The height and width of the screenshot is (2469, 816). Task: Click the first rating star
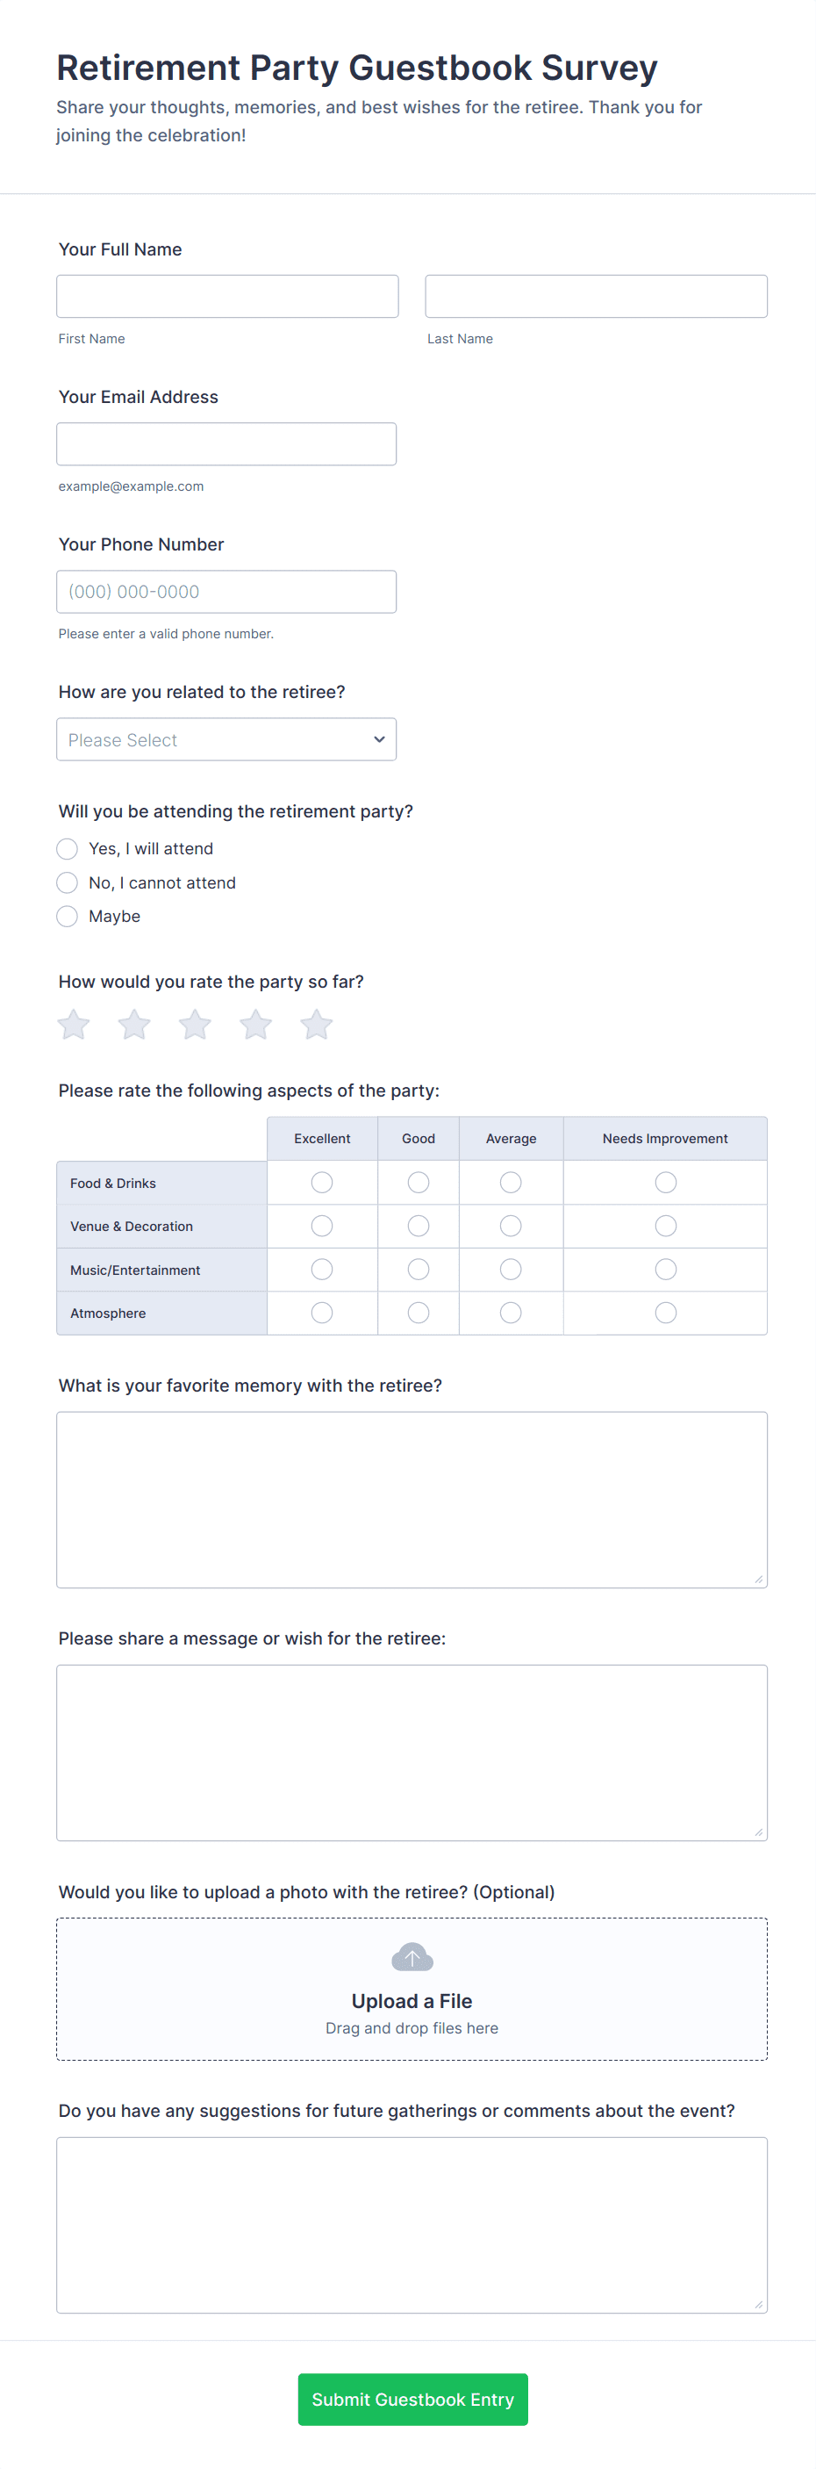pos(74,1025)
